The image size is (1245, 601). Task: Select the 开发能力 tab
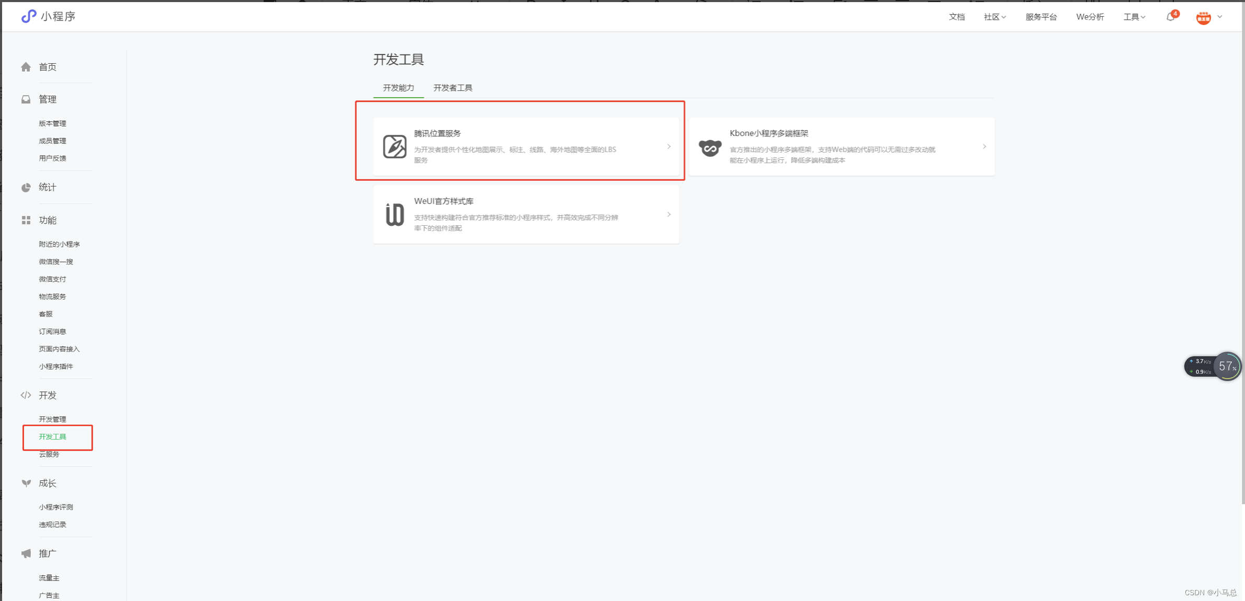point(398,88)
